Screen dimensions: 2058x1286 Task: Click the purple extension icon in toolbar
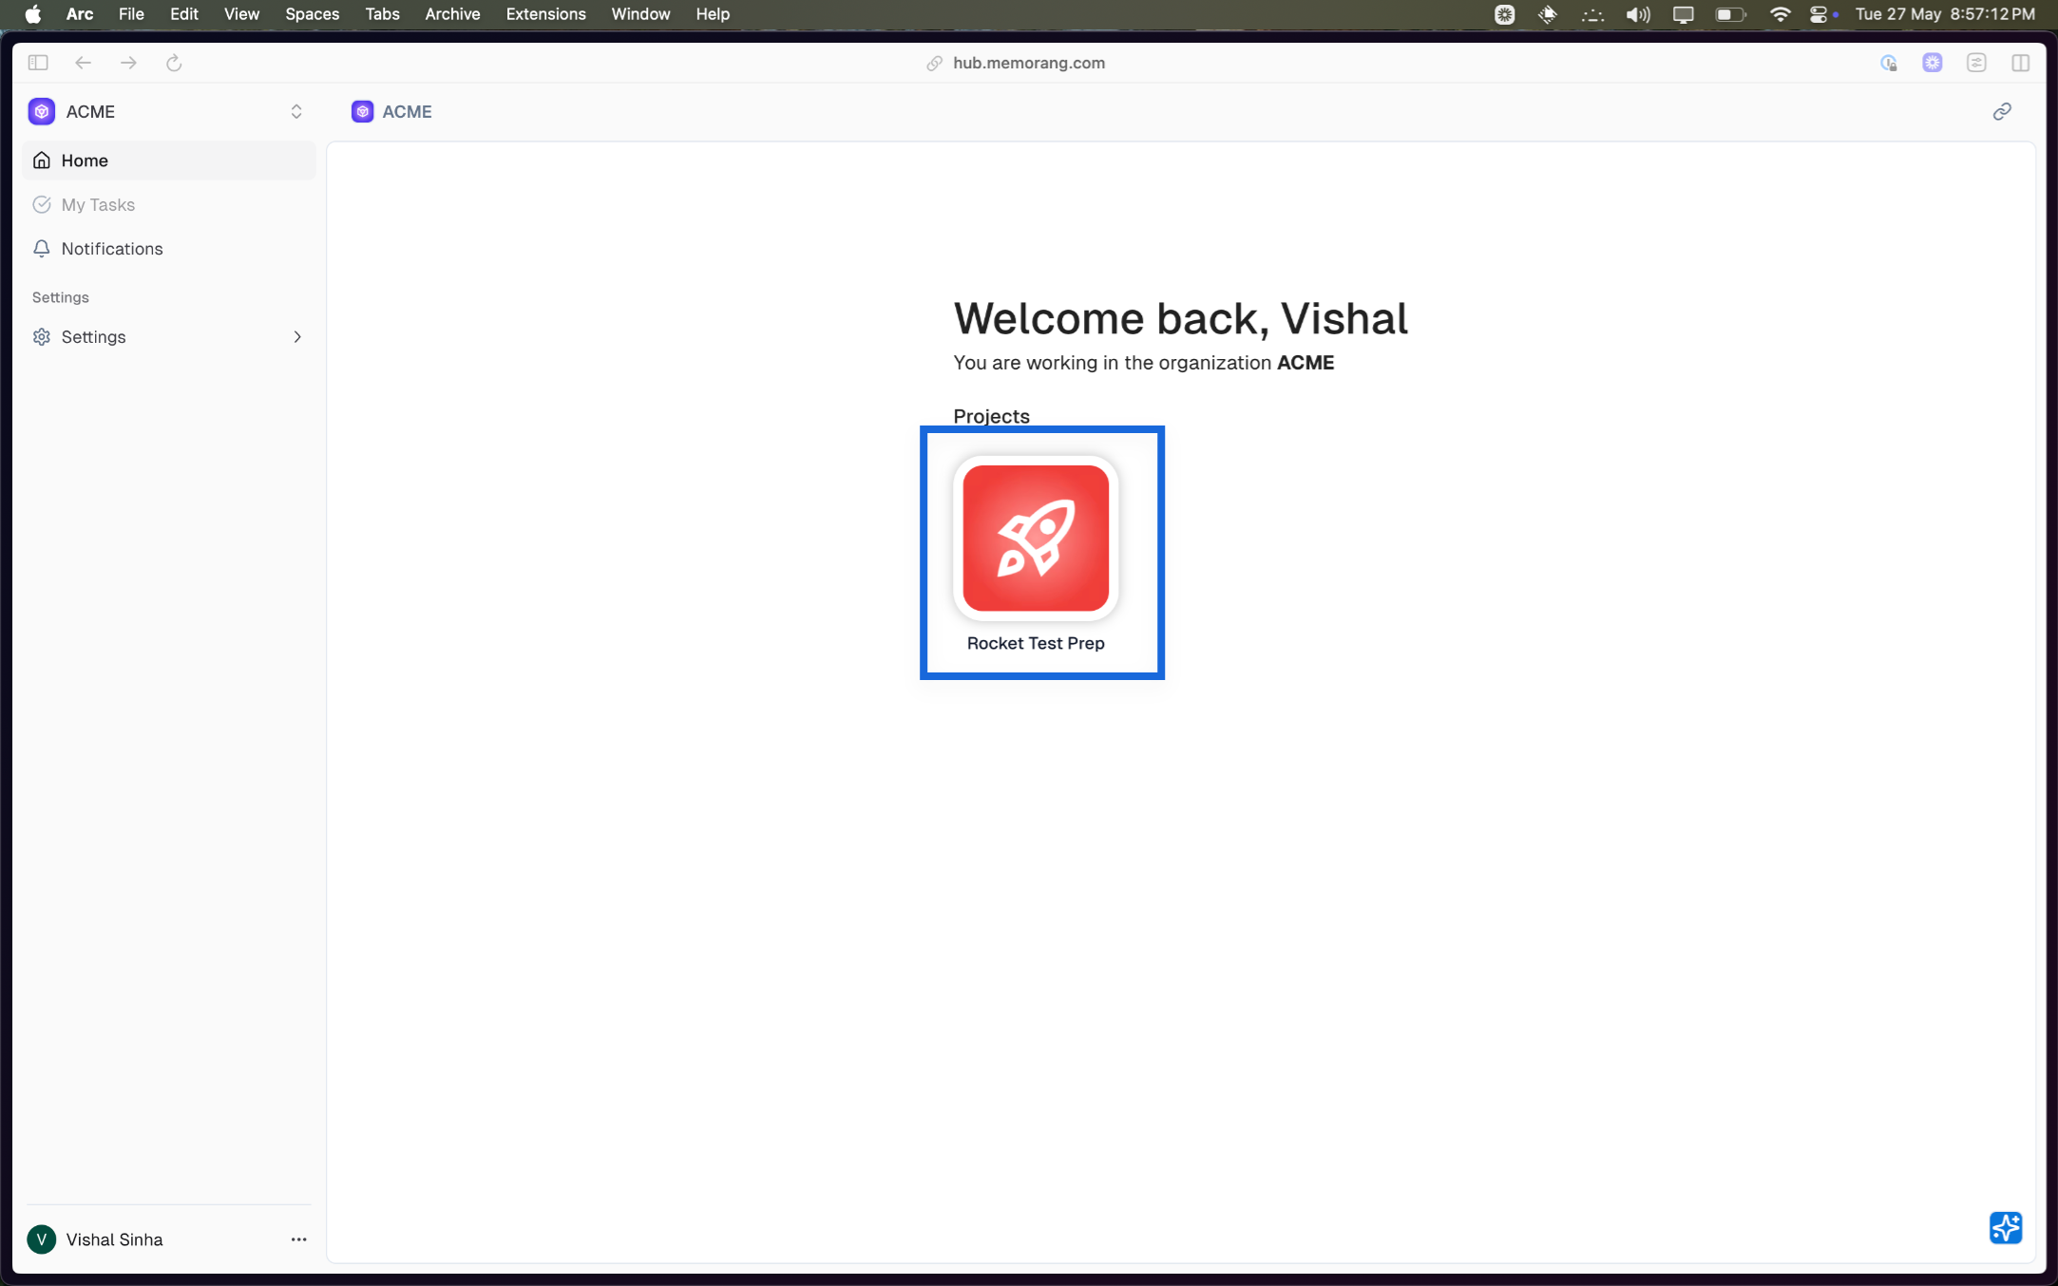coord(1932,63)
